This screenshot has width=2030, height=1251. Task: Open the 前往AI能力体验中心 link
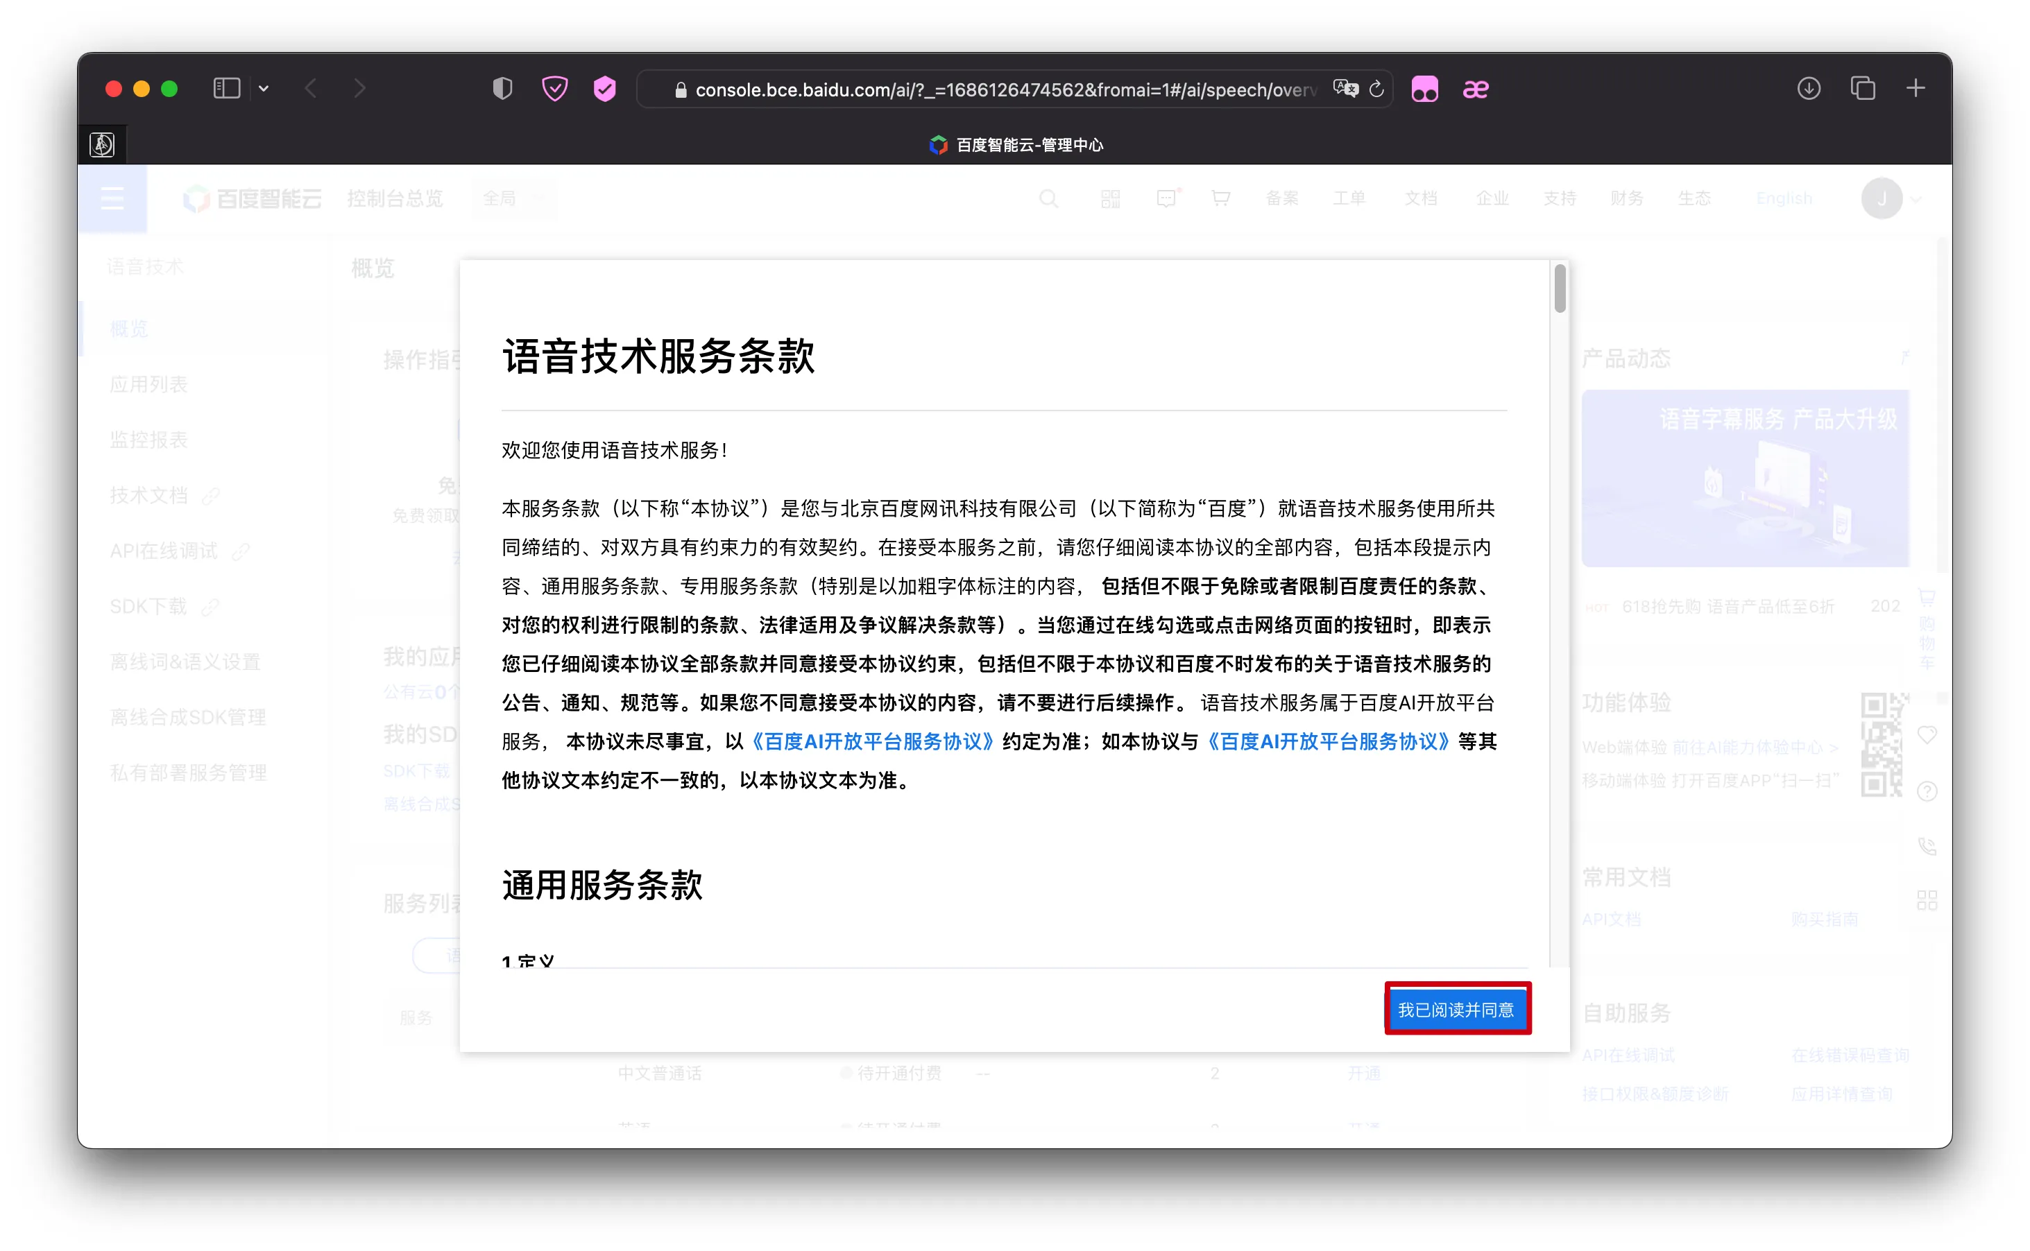(1755, 747)
